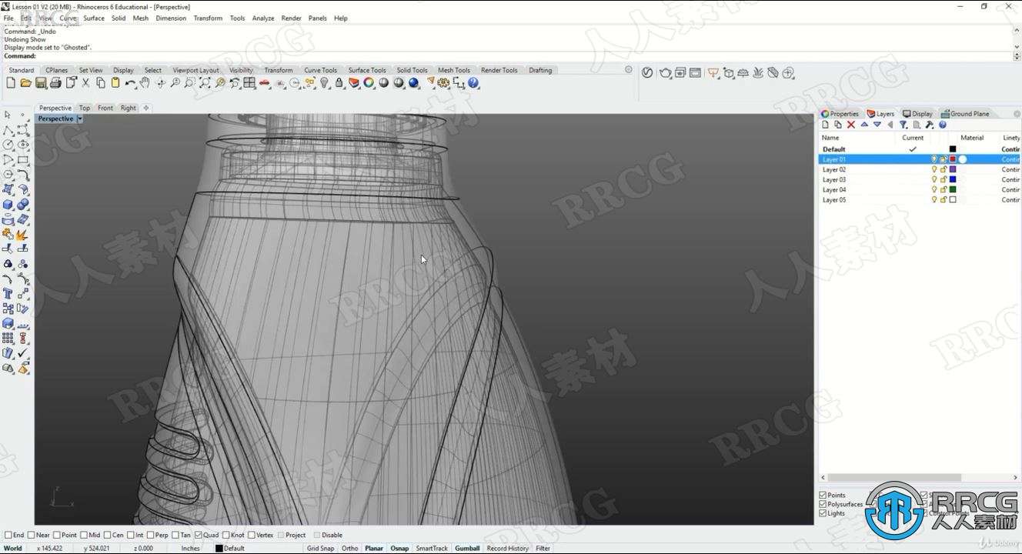Click the red car named view icon
Viewport: 1022px width, 554px height.
click(264, 83)
